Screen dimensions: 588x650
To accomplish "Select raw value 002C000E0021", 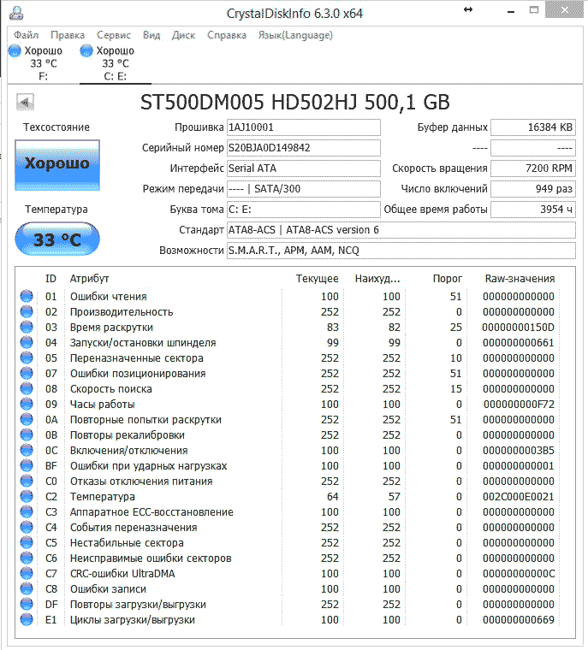I will [519, 496].
